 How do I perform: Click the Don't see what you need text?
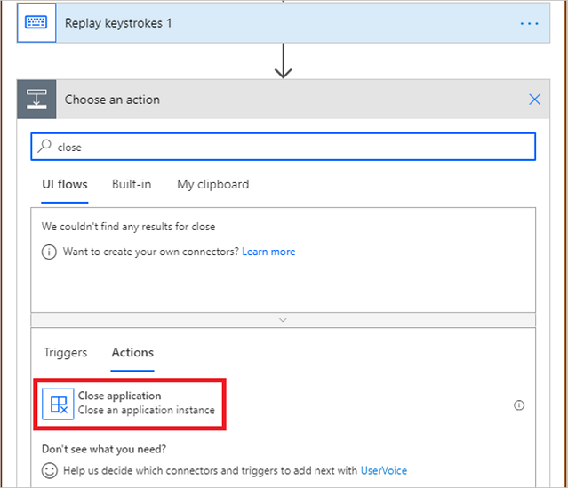pyautogui.click(x=104, y=449)
